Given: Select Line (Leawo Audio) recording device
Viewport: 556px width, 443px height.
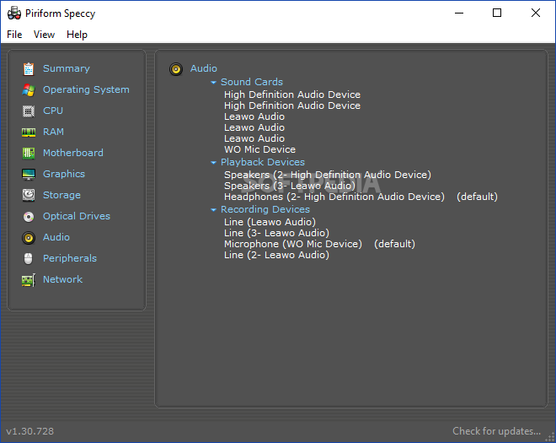Looking at the screenshot, I should click(x=270, y=222).
